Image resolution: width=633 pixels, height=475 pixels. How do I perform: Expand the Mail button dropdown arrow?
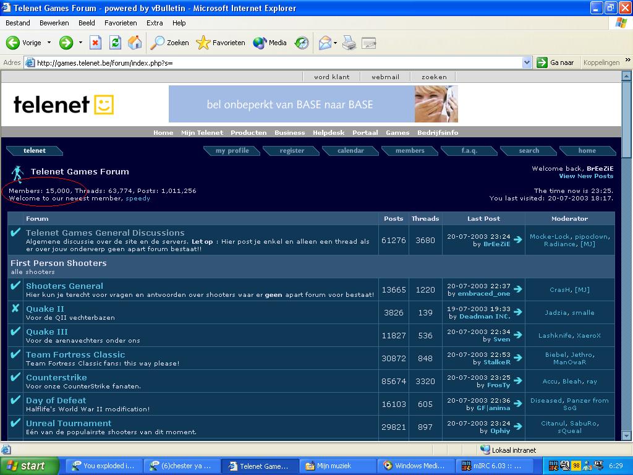click(335, 43)
